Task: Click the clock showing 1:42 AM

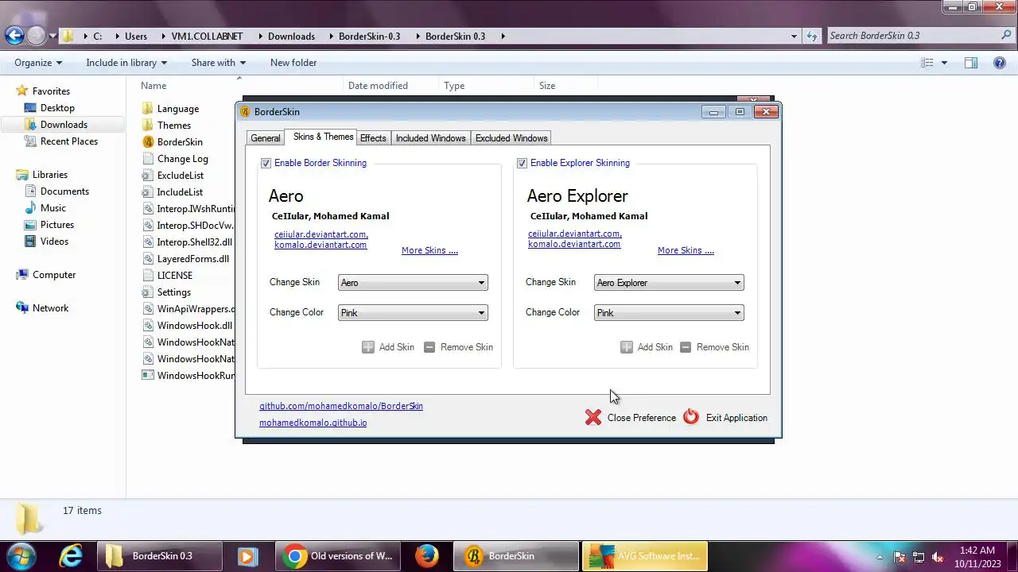Action: tap(977, 551)
